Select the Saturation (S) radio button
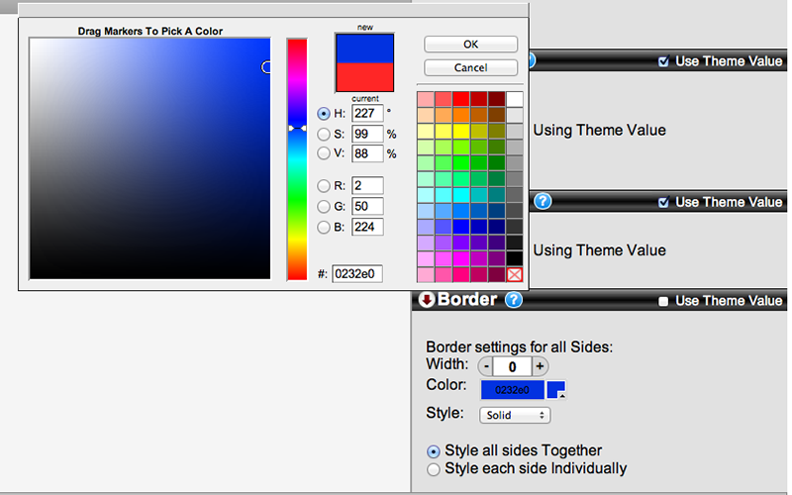The image size is (792, 495). (324, 134)
